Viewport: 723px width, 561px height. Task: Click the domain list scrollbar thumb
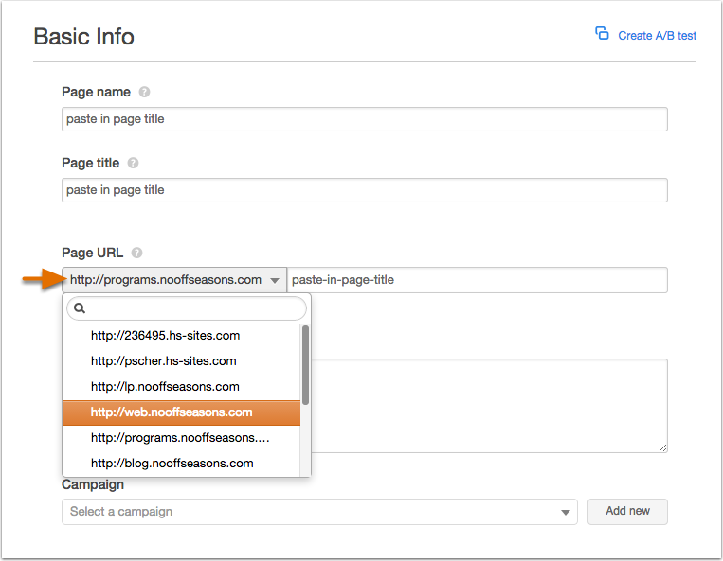coord(305,365)
